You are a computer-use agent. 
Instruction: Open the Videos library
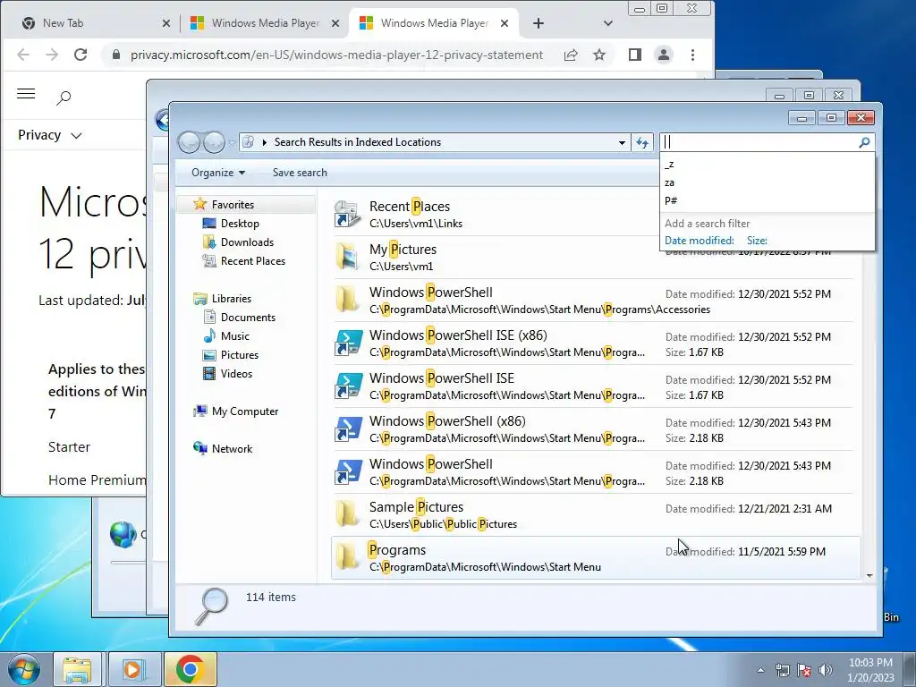coord(236,373)
